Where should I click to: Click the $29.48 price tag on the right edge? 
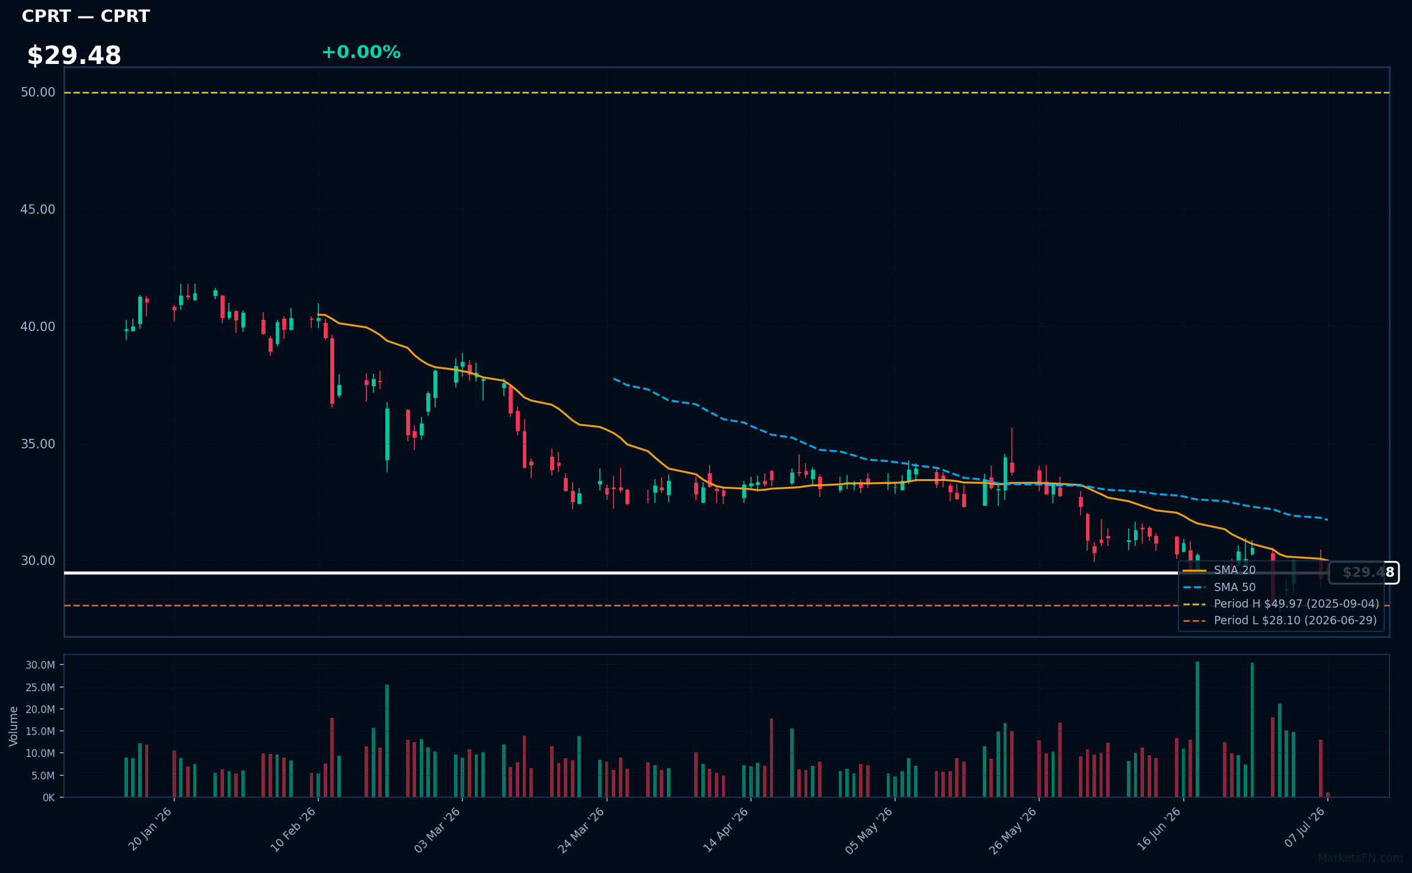point(1364,573)
